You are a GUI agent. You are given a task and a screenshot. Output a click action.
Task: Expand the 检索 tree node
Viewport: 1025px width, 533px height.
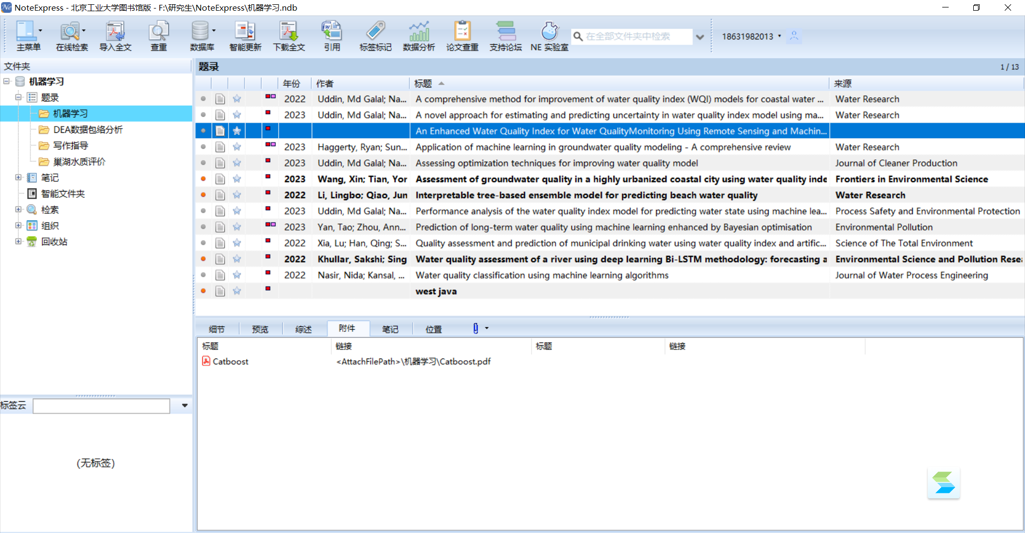pos(18,209)
